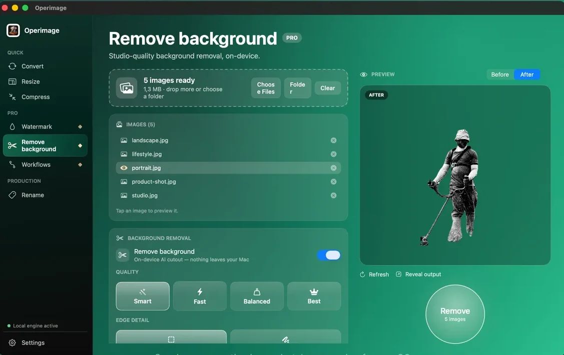Viewport: 564px width, 355px height.
Task: Choose Fast quality mode
Action: [200, 296]
